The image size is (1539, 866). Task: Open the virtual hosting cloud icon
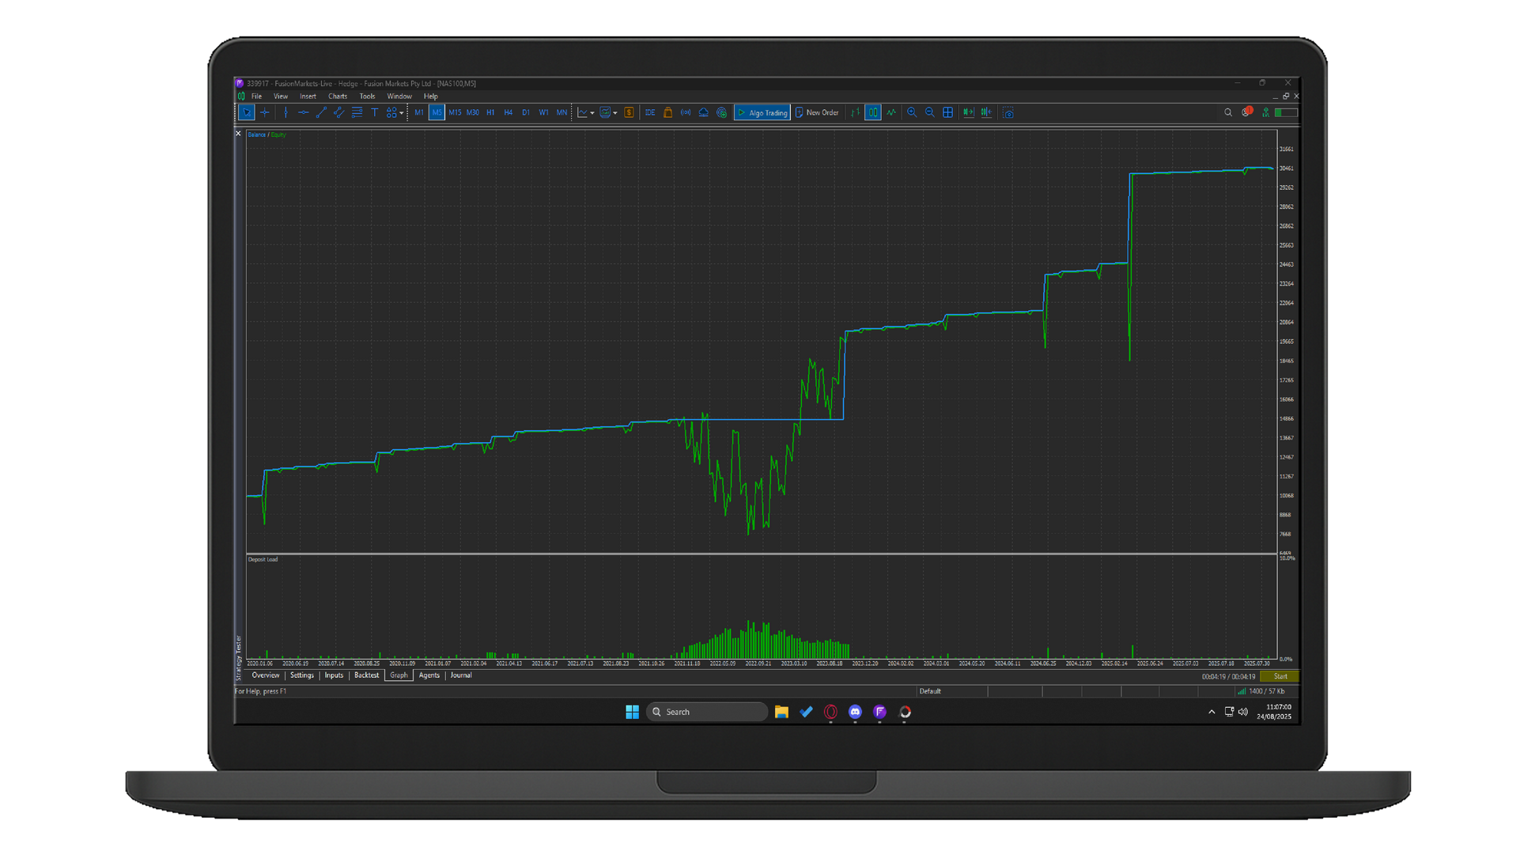703,112
